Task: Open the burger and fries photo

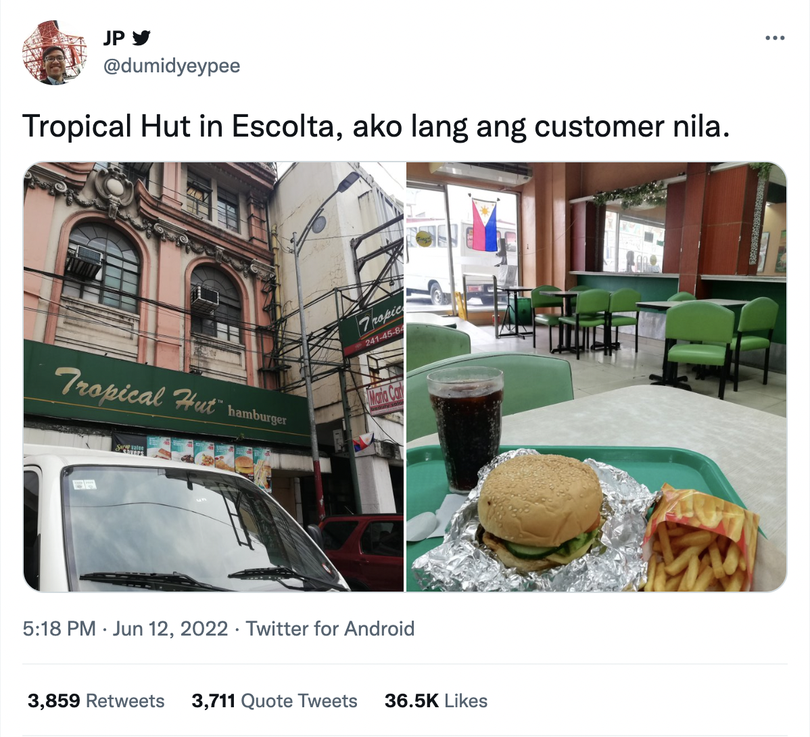Action: (596, 377)
